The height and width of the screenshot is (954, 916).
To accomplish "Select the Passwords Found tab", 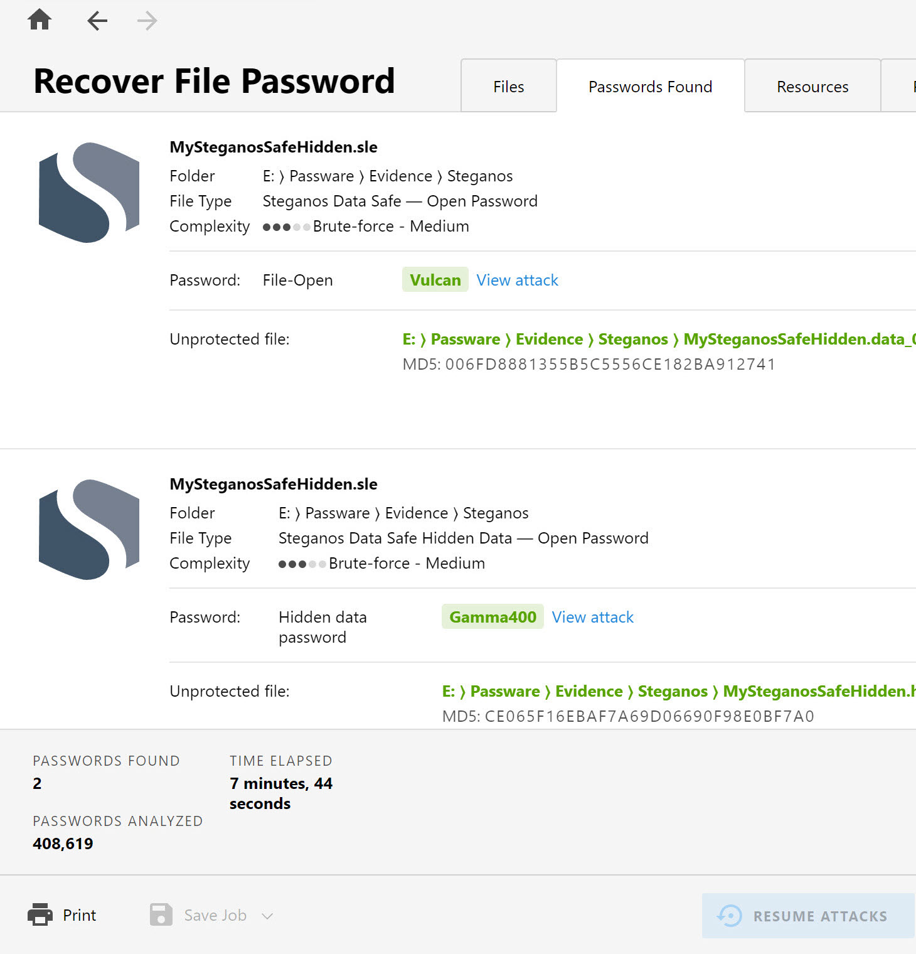I will [650, 86].
